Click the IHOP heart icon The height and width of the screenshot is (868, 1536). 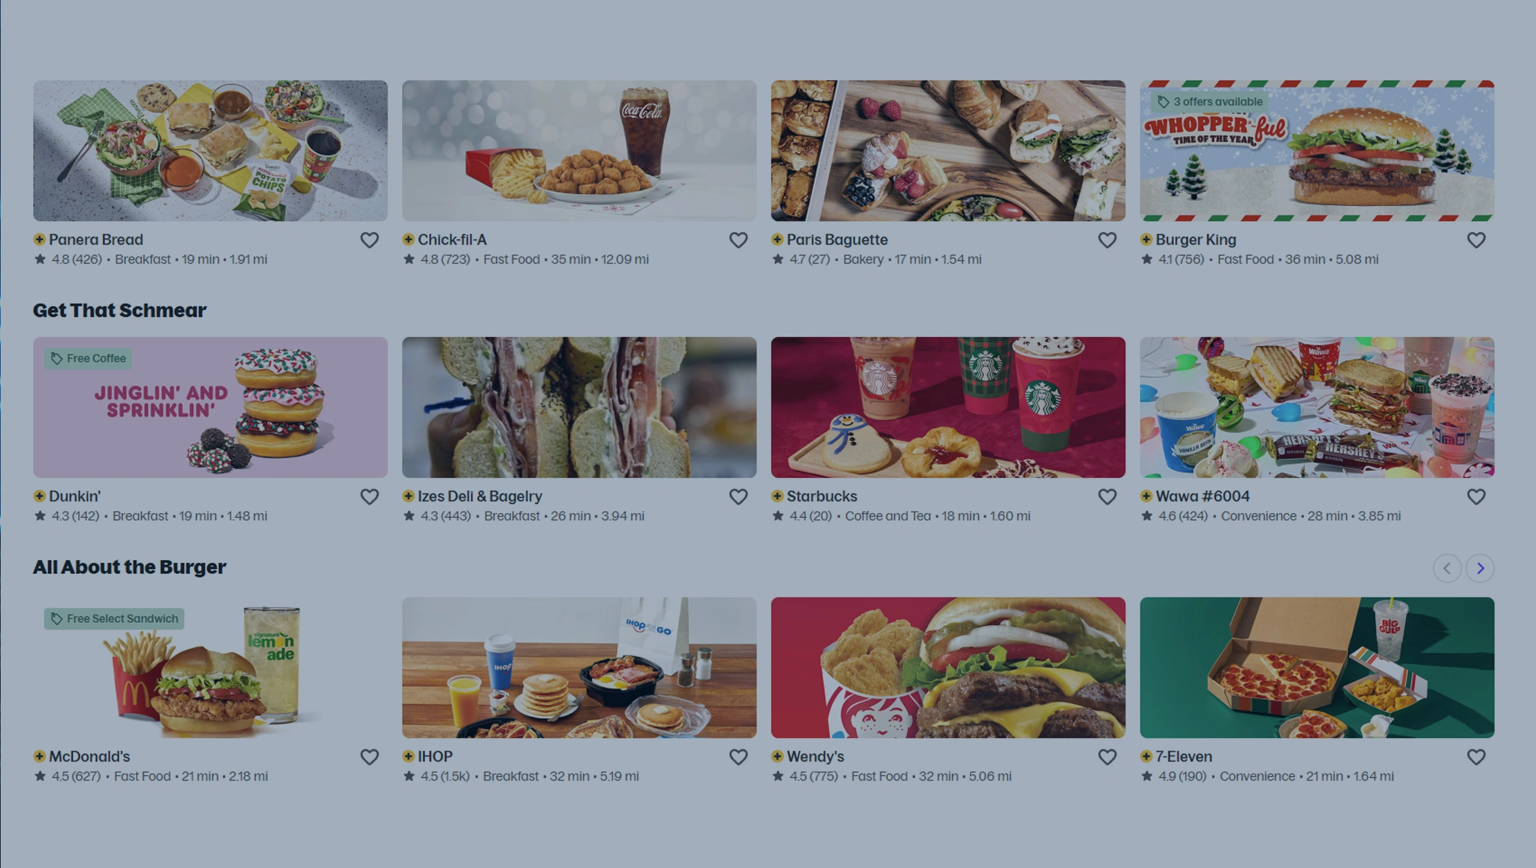[x=739, y=757]
